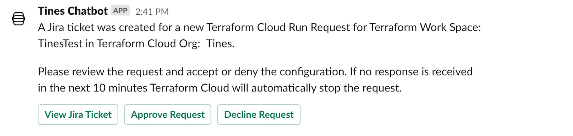Image resolution: width=573 pixels, height=136 pixels.
Task: Click the Decline Request button
Action: tap(259, 115)
